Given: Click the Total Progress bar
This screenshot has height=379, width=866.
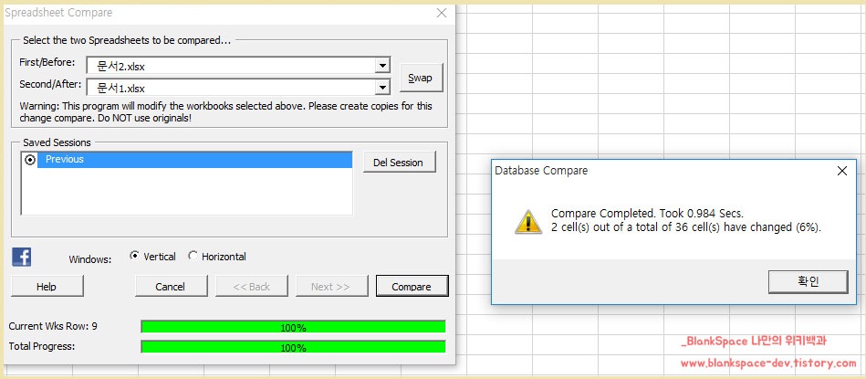Looking at the screenshot, I should click(x=293, y=347).
